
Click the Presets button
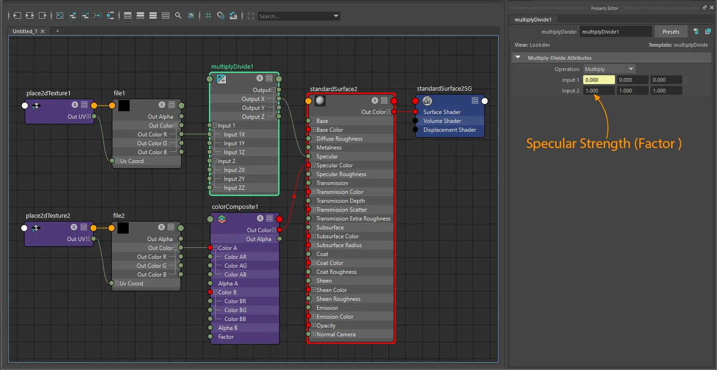(x=671, y=32)
